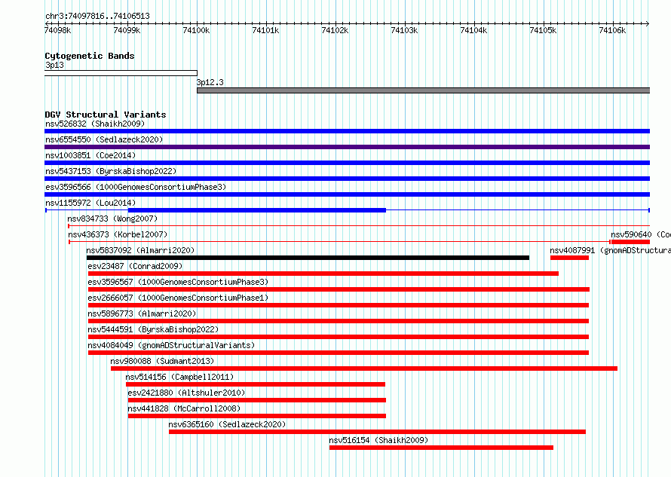Viewport: 671px width, 477px height.
Task: Click the nsv526832 (Shaikh2009) variant label
Action: pos(95,124)
